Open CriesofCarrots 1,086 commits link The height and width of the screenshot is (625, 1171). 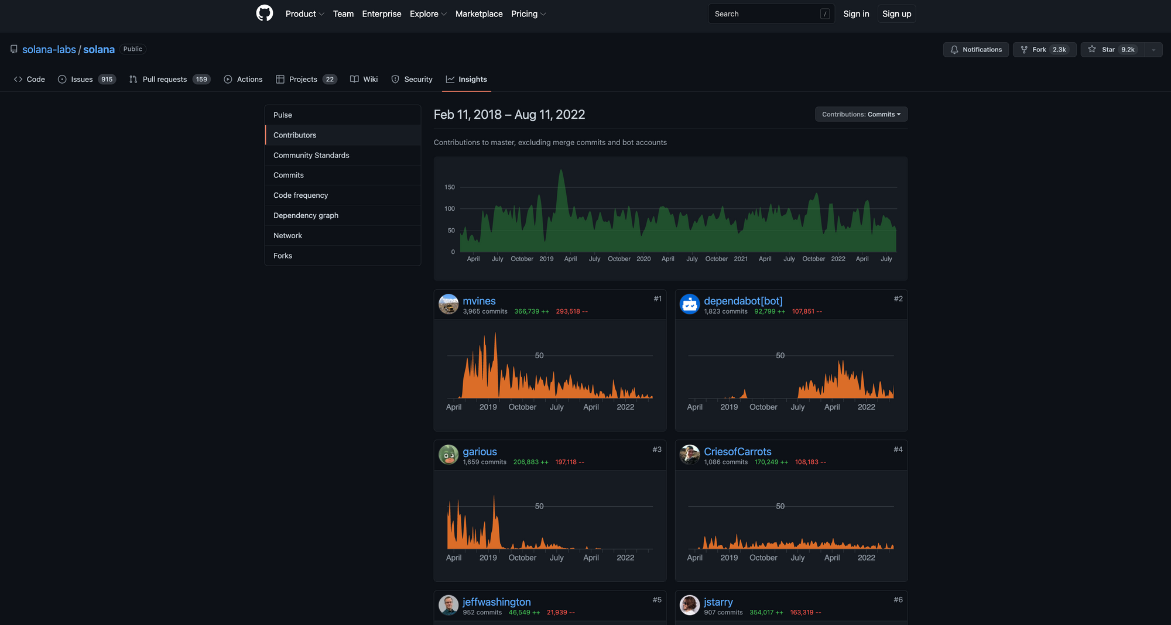(725, 462)
